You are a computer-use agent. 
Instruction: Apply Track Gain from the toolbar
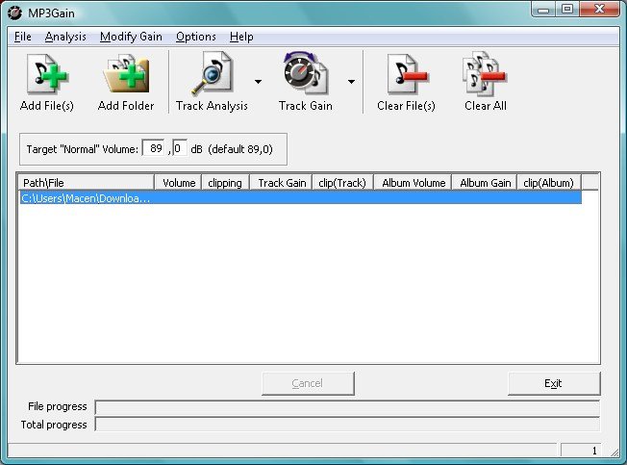point(306,82)
